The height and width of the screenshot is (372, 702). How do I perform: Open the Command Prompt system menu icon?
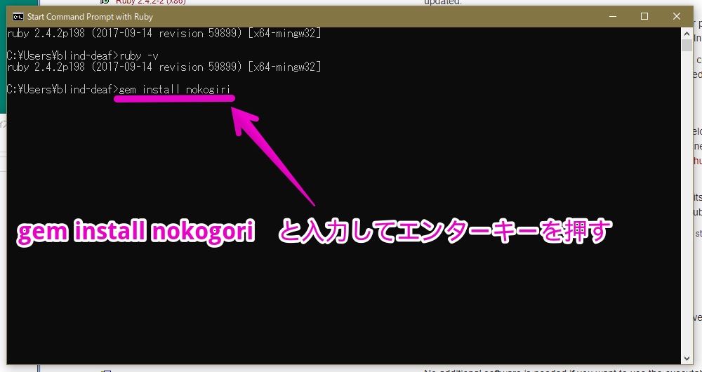18,17
